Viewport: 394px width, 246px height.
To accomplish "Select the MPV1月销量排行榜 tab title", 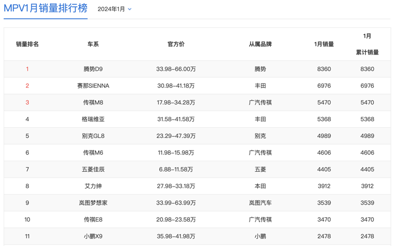I will (x=46, y=8).
